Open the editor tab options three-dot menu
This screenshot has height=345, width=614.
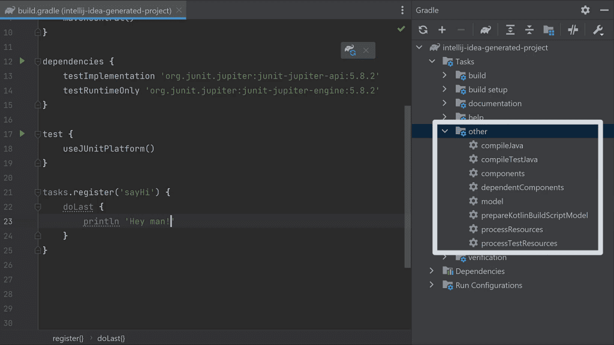402,10
